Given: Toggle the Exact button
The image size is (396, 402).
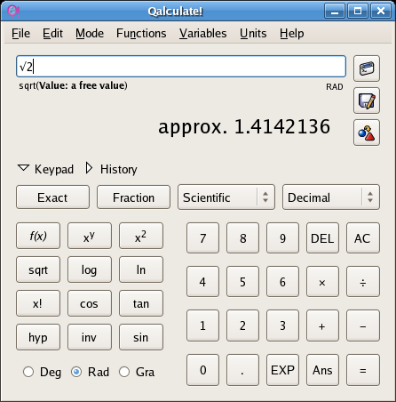Looking at the screenshot, I should click(x=52, y=197).
